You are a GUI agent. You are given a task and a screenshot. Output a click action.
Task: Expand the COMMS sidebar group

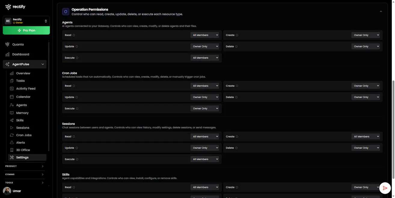coord(25,174)
